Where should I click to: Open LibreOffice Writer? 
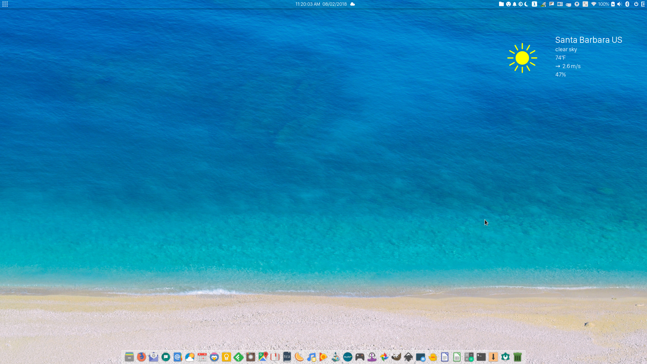pyautogui.click(x=445, y=357)
